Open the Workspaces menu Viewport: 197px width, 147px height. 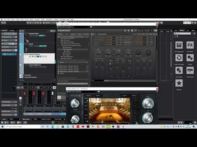click(x=49, y=20)
